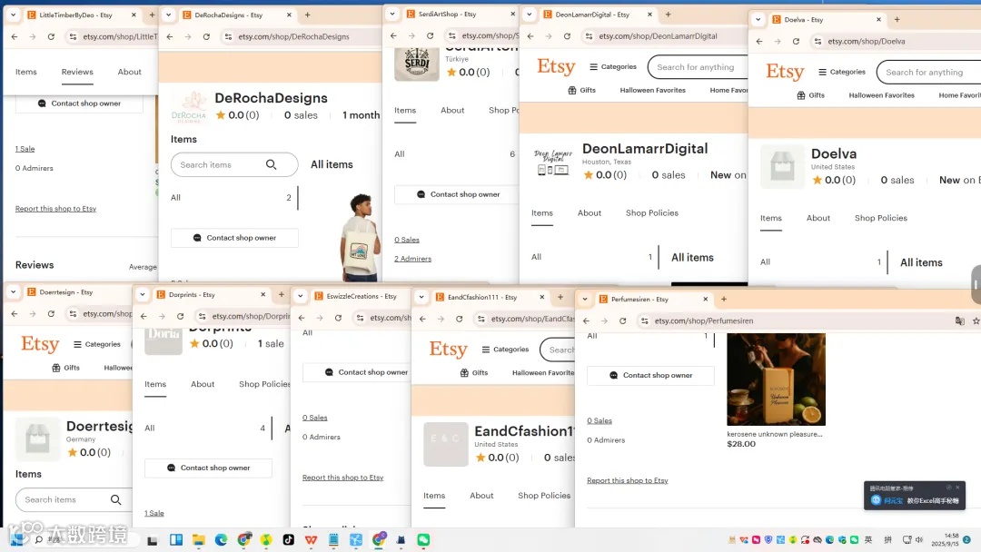
Task: Contact shop owner in SerdiArtShop window
Action: [459, 194]
